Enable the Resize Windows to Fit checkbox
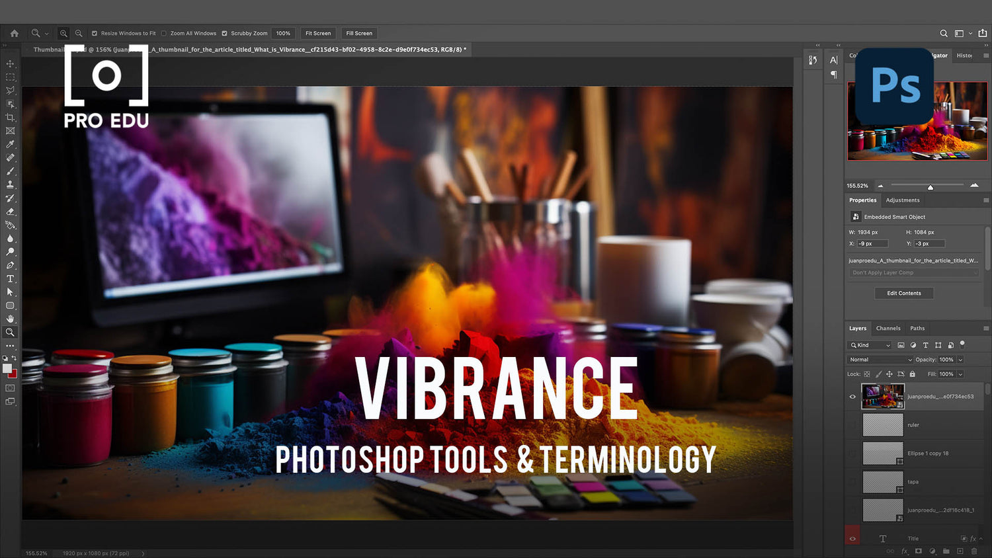This screenshot has height=558, width=992. [x=95, y=33]
